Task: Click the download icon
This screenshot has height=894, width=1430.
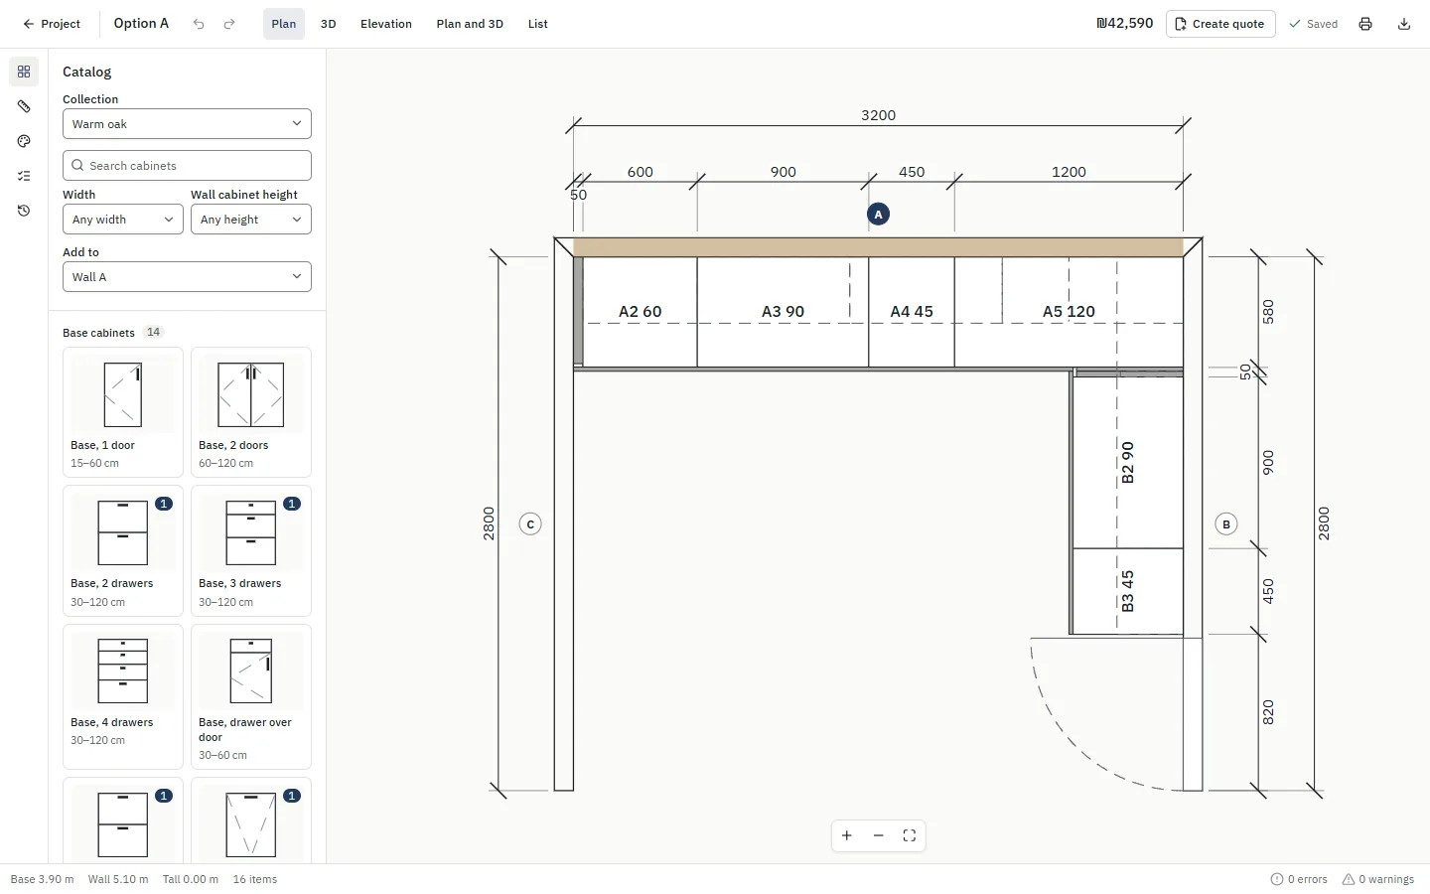Action: [1404, 24]
